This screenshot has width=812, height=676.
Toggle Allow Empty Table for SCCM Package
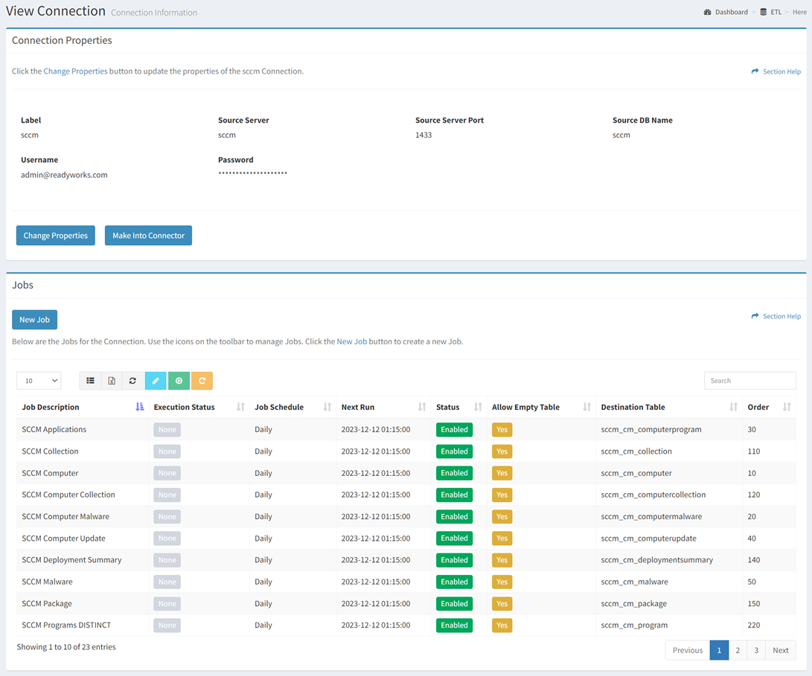pos(502,603)
